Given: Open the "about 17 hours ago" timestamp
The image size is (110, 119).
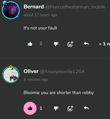Looking at the screenshot, I should click(41, 15).
